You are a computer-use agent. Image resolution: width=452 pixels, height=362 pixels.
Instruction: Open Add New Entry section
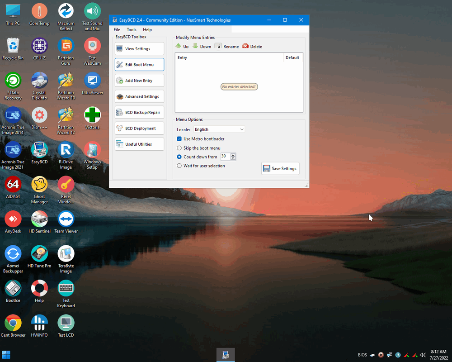coord(139,81)
